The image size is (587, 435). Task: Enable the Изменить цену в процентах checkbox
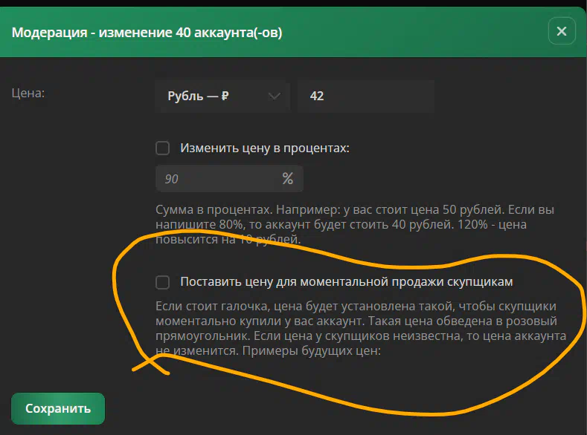(x=162, y=148)
